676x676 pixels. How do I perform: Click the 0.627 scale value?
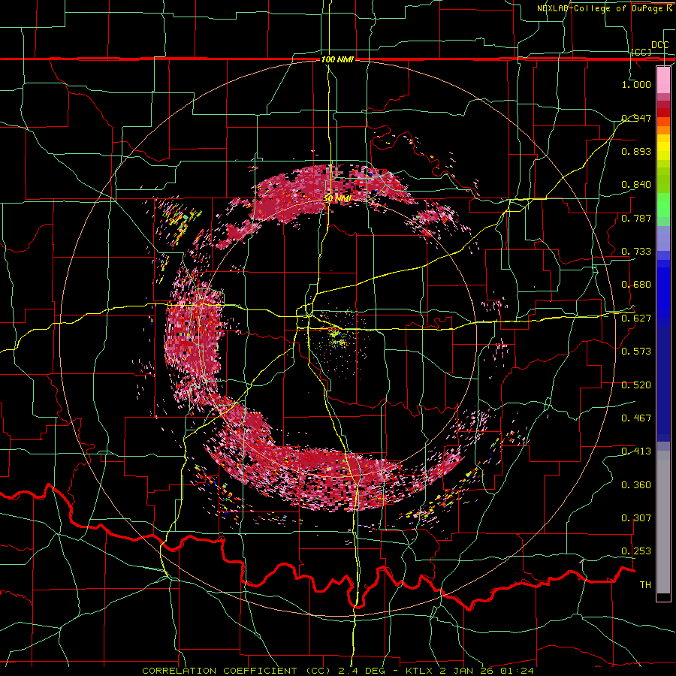click(636, 318)
